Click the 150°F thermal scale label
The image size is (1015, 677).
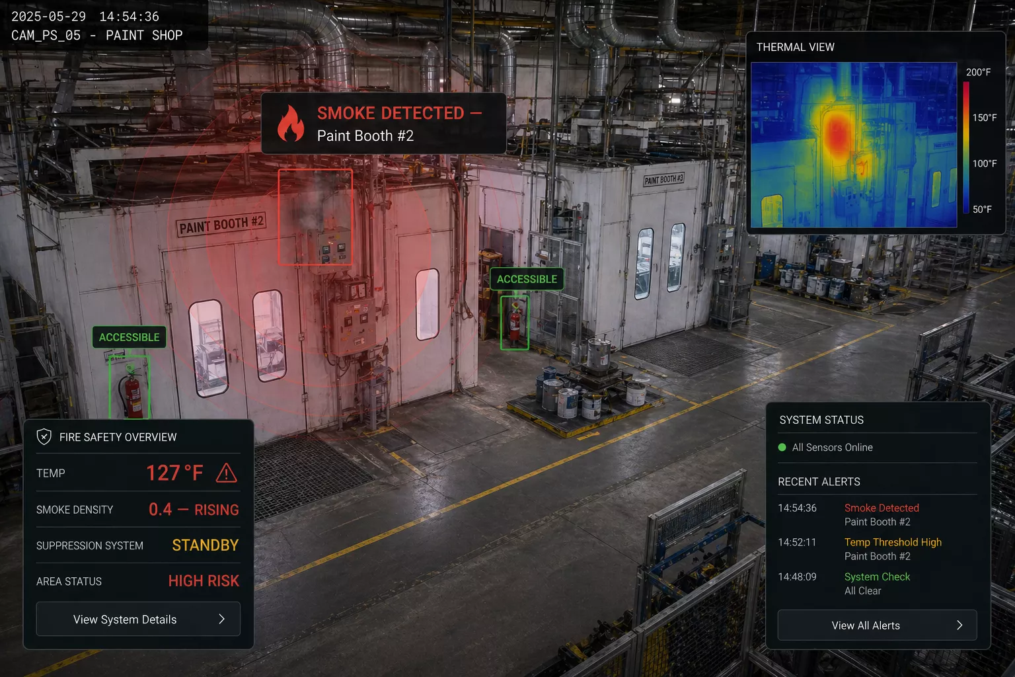click(985, 118)
